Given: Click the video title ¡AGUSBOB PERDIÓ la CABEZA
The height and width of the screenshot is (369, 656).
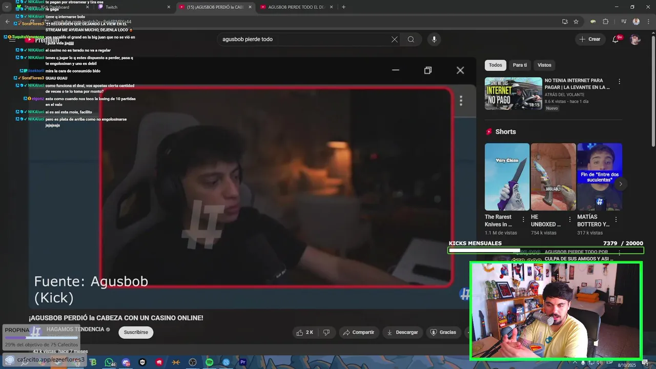Looking at the screenshot, I should click(x=116, y=318).
